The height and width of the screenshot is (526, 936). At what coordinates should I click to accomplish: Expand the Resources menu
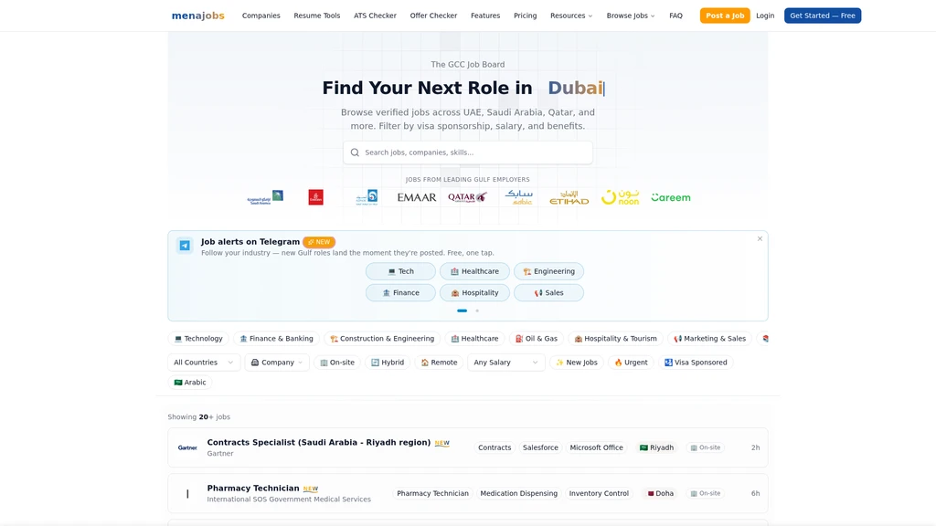tap(571, 16)
